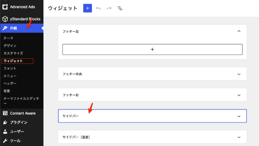Click the フッター中央 panel title

(72, 74)
